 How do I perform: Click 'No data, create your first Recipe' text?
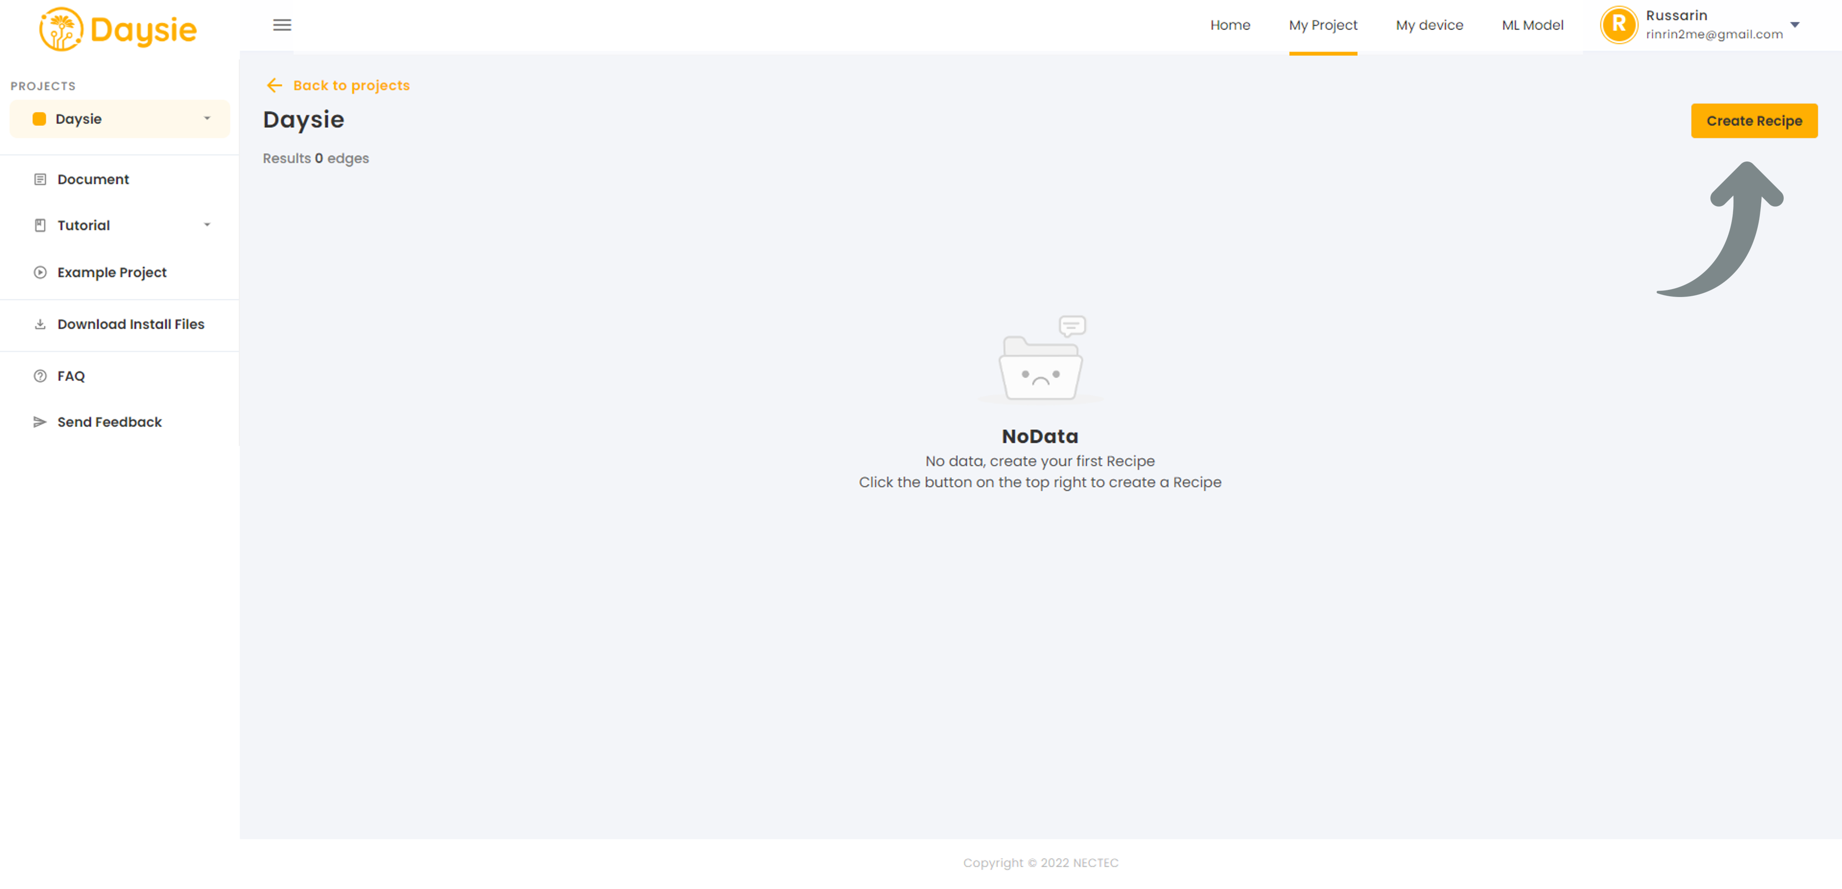1040,461
